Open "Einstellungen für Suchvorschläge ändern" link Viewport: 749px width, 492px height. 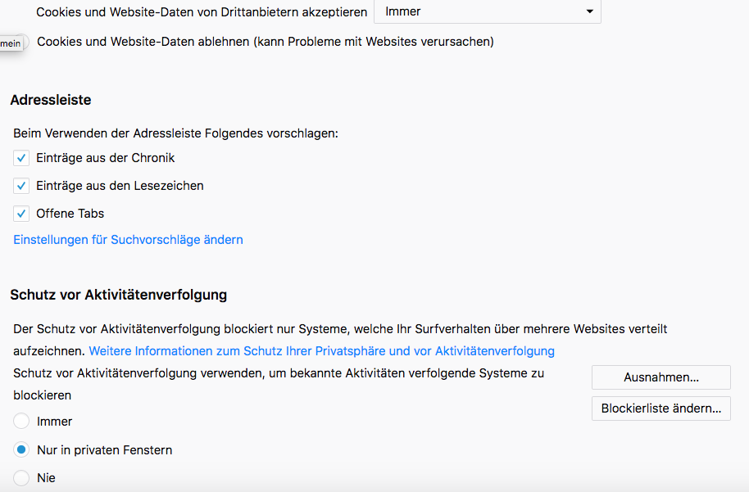[x=128, y=240]
